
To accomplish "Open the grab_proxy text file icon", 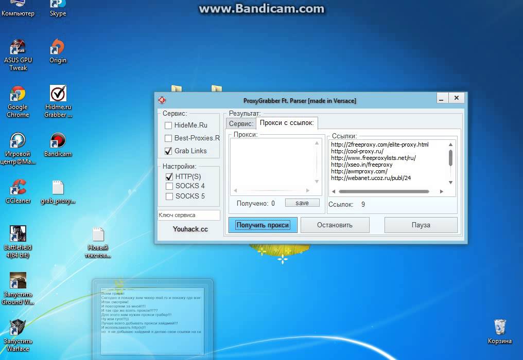I will point(58,192).
